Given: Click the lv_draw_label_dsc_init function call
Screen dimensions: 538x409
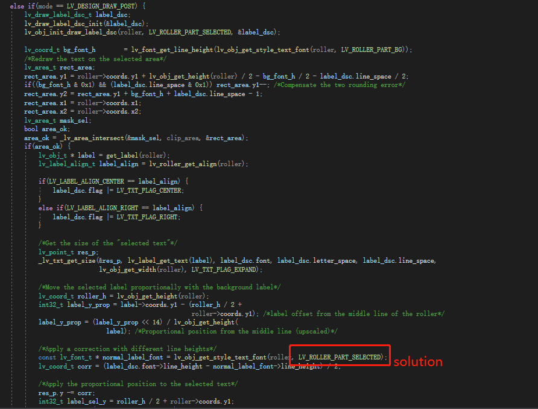Looking at the screenshot, I should pyautogui.click(x=86, y=24).
